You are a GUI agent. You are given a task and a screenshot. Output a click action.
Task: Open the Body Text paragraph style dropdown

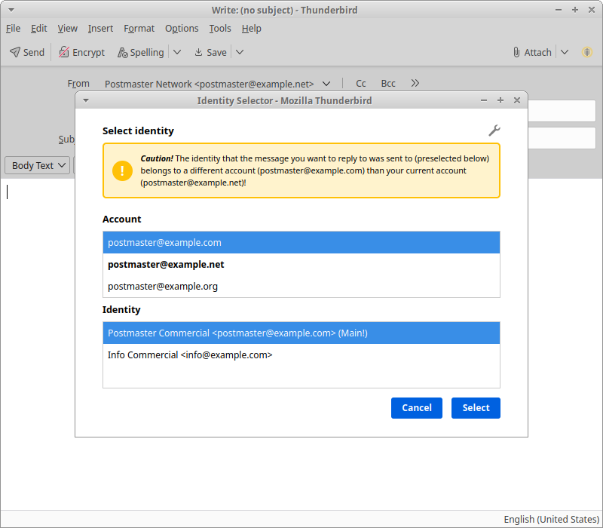tap(38, 165)
